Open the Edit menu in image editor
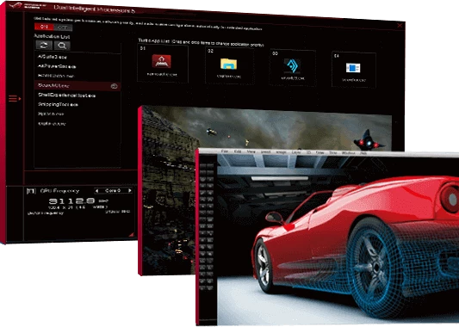Screen dimensions: 459x327 [x=238, y=151]
